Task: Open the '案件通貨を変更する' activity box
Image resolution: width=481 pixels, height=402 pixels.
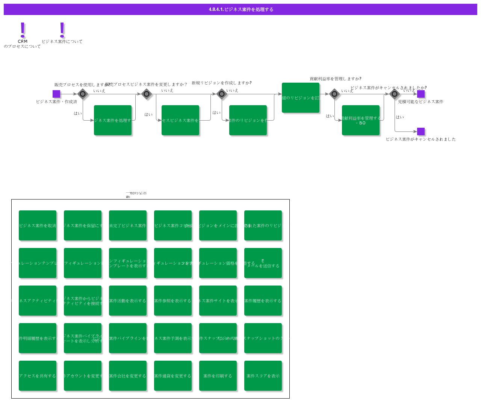Action: [173, 376]
